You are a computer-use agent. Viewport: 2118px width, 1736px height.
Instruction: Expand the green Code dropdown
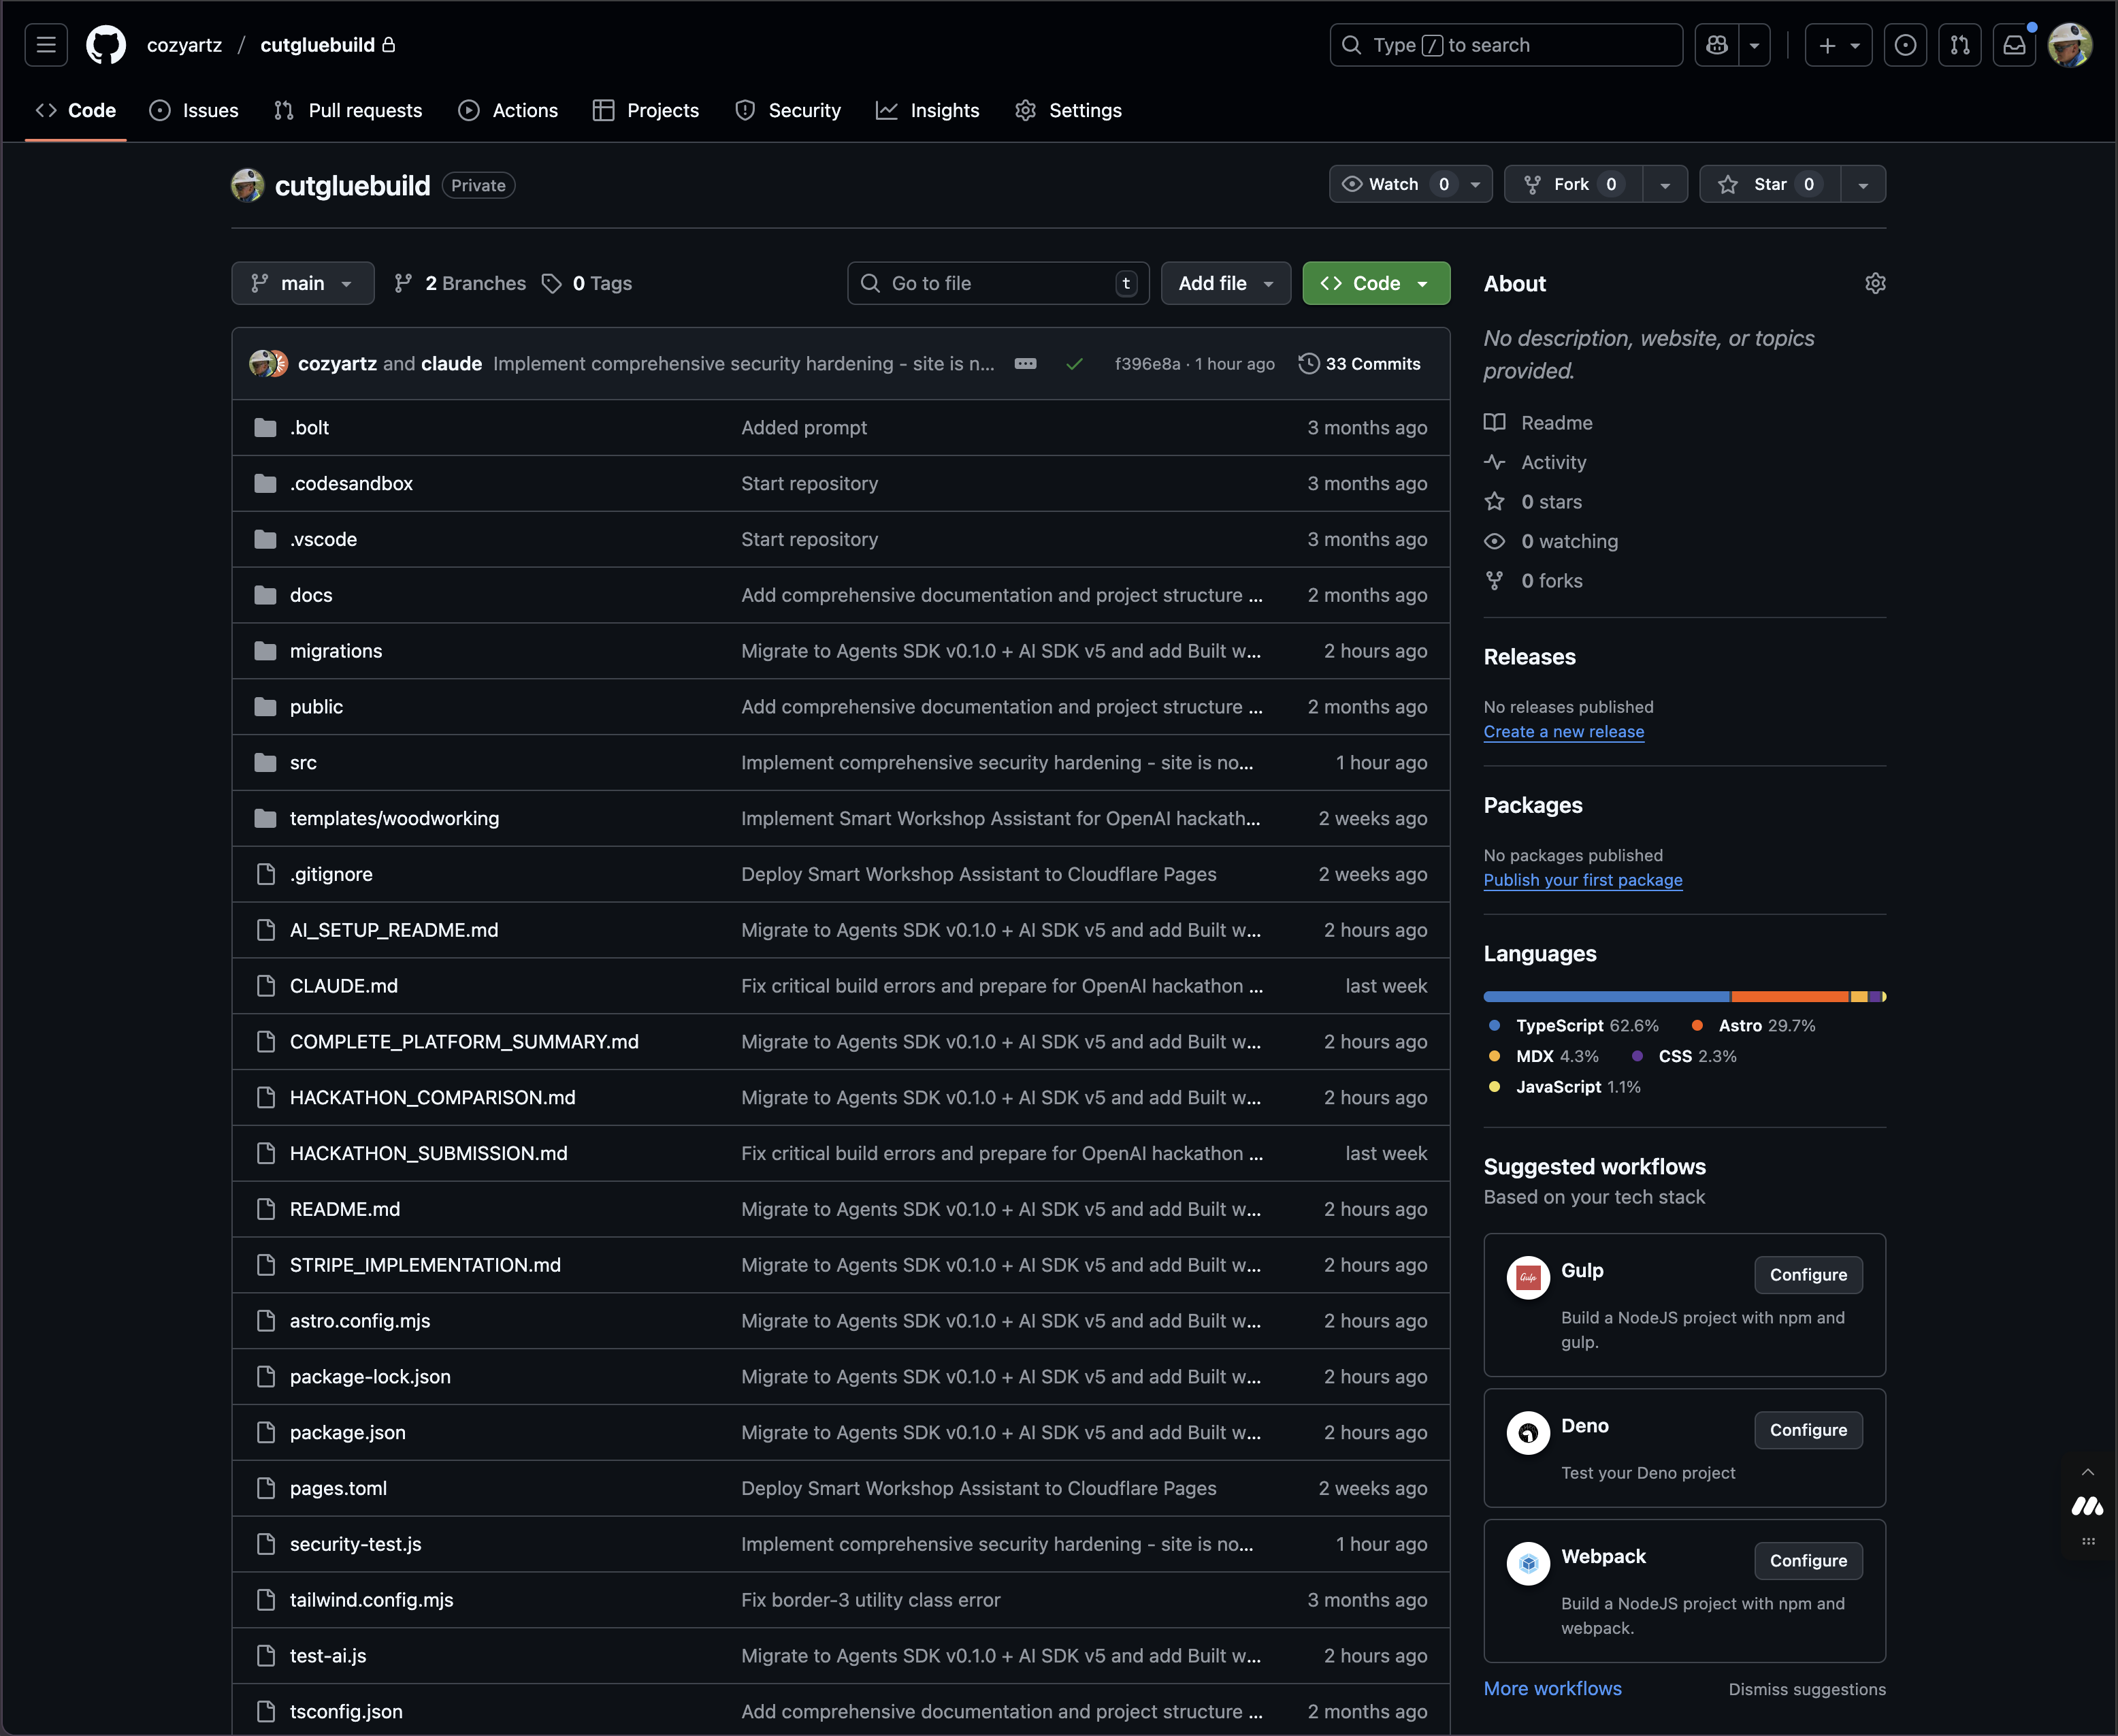(x=1375, y=284)
